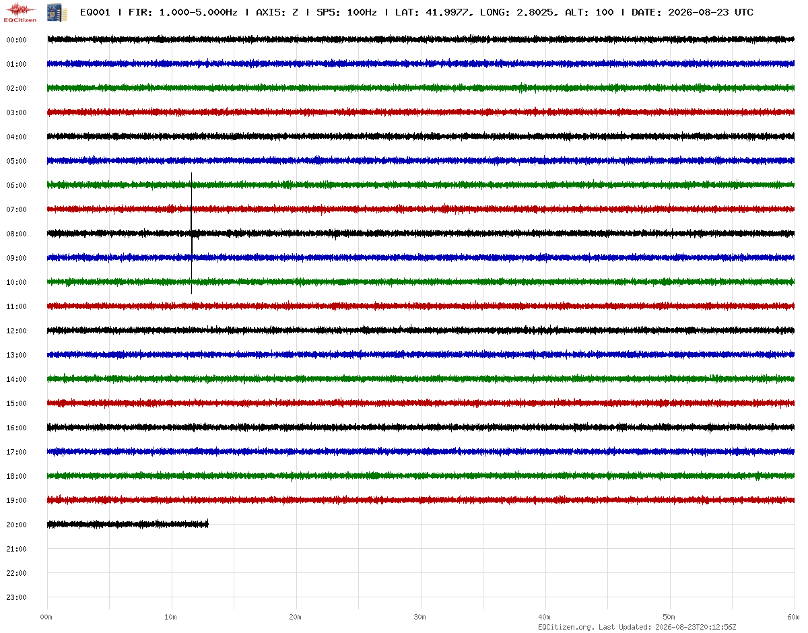Click the LONG: 2.8025 header value
808x633 pixels.
[518, 12]
